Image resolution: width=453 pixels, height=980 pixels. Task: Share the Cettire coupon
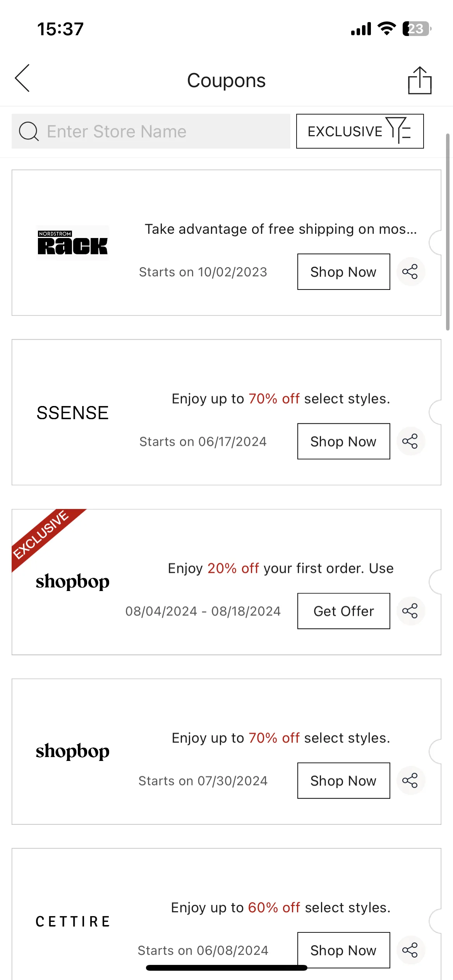[410, 950]
